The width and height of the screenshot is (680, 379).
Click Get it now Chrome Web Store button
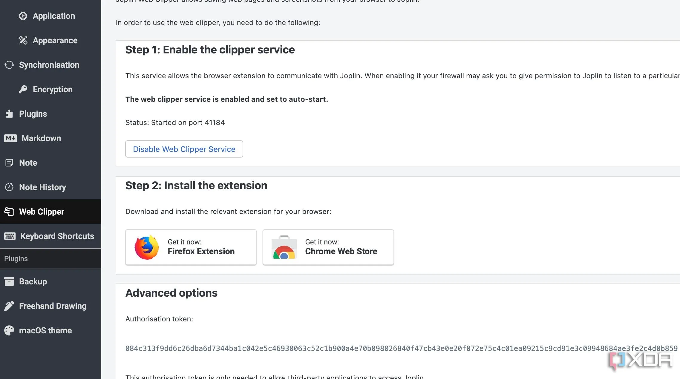[x=328, y=247]
